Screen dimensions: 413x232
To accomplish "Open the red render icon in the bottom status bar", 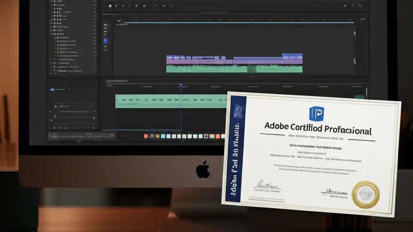I will (x=146, y=136).
